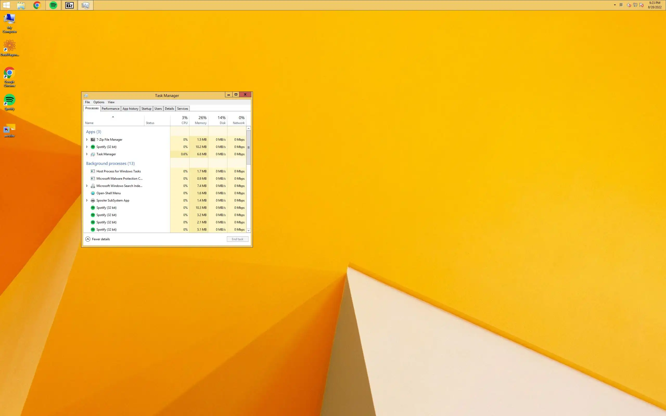Open 7-Zip from the taskbar
The image size is (666, 416).
pyautogui.click(x=69, y=5)
